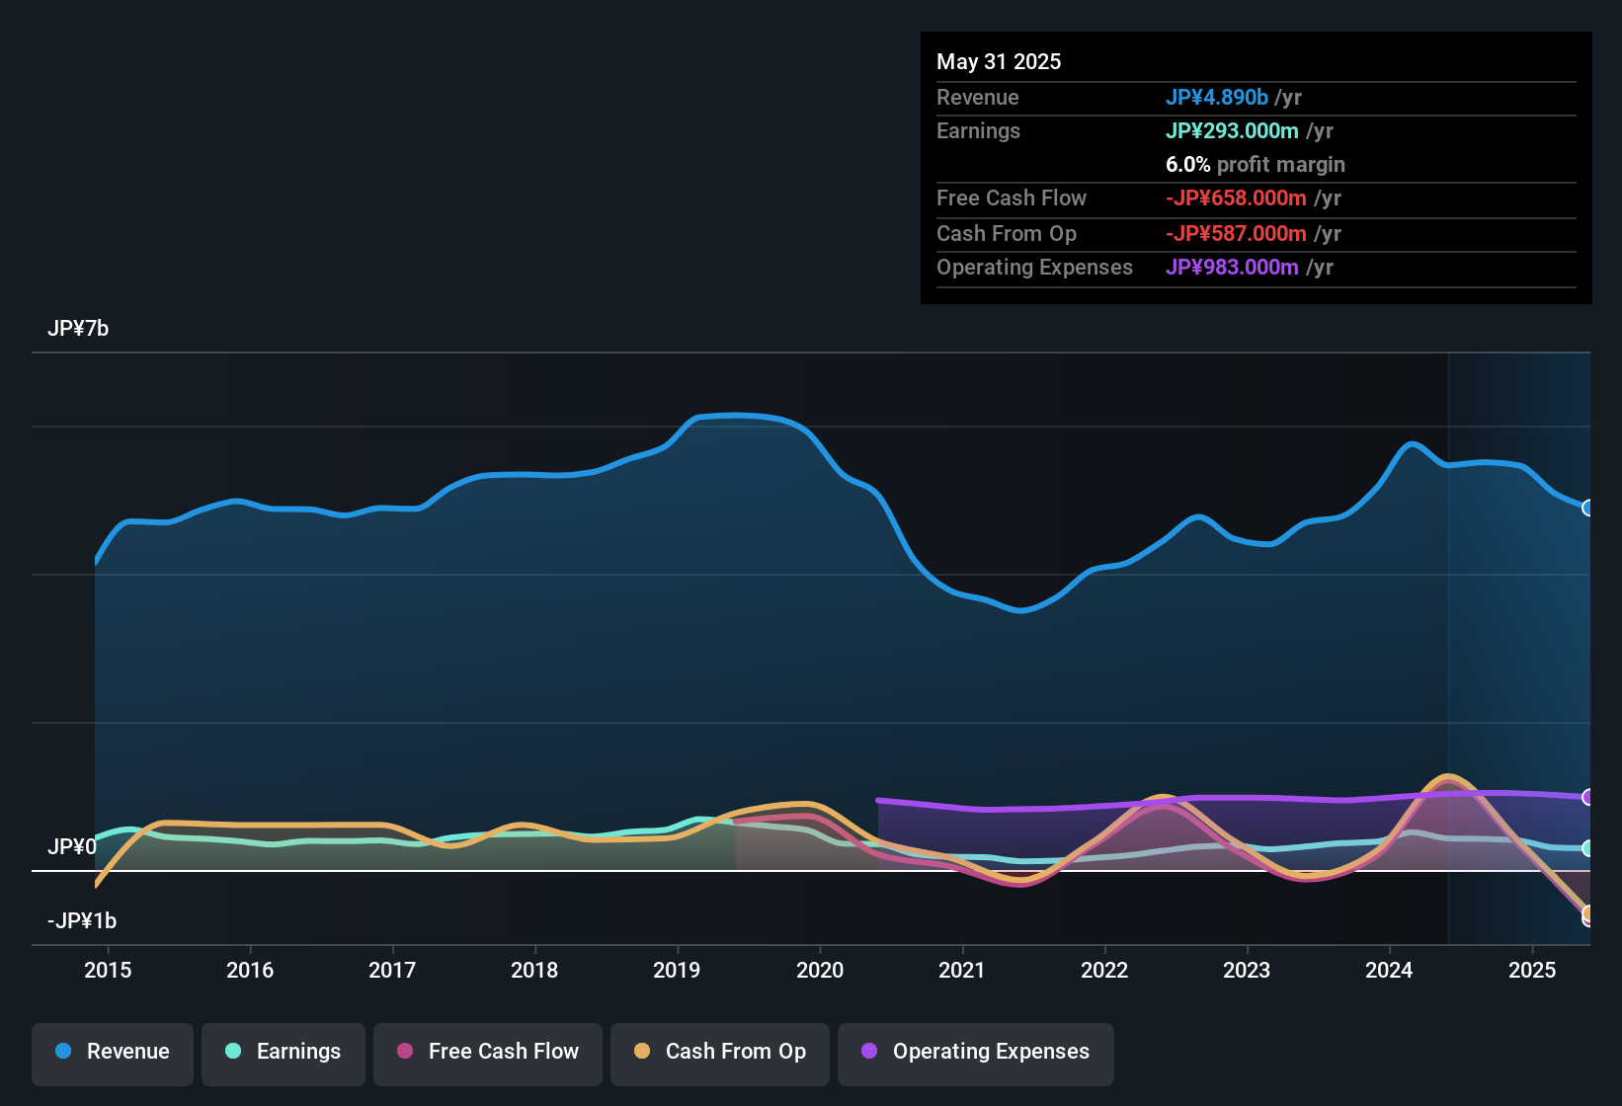Click the JP¥0 y-axis label
The width and height of the screenshot is (1622, 1106).
click(x=72, y=847)
